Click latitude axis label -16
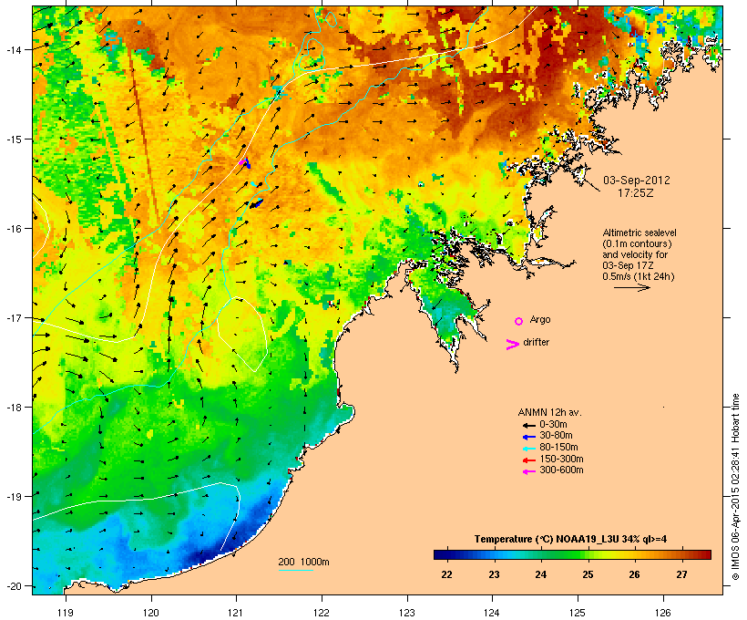The width and height of the screenshot is (747, 620). [13, 229]
